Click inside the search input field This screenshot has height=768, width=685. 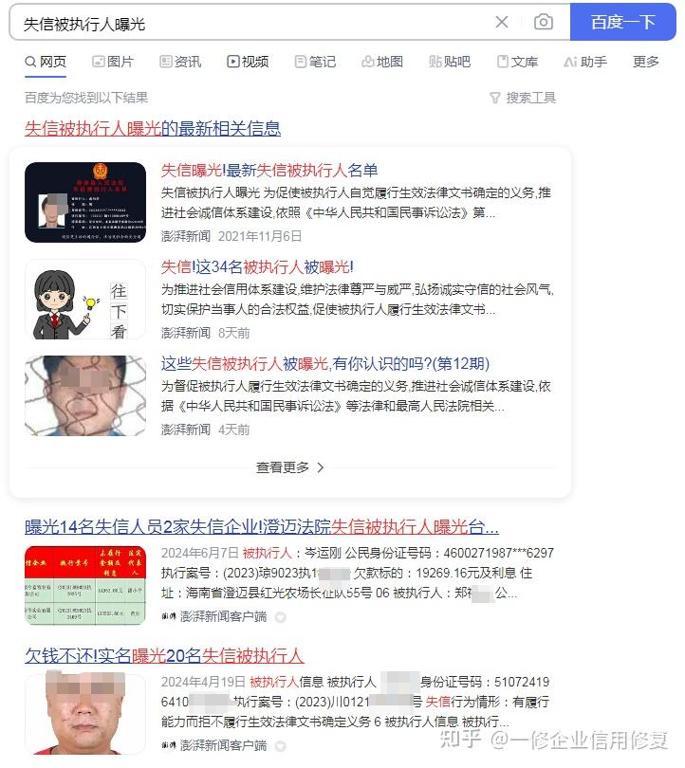point(255,23)
